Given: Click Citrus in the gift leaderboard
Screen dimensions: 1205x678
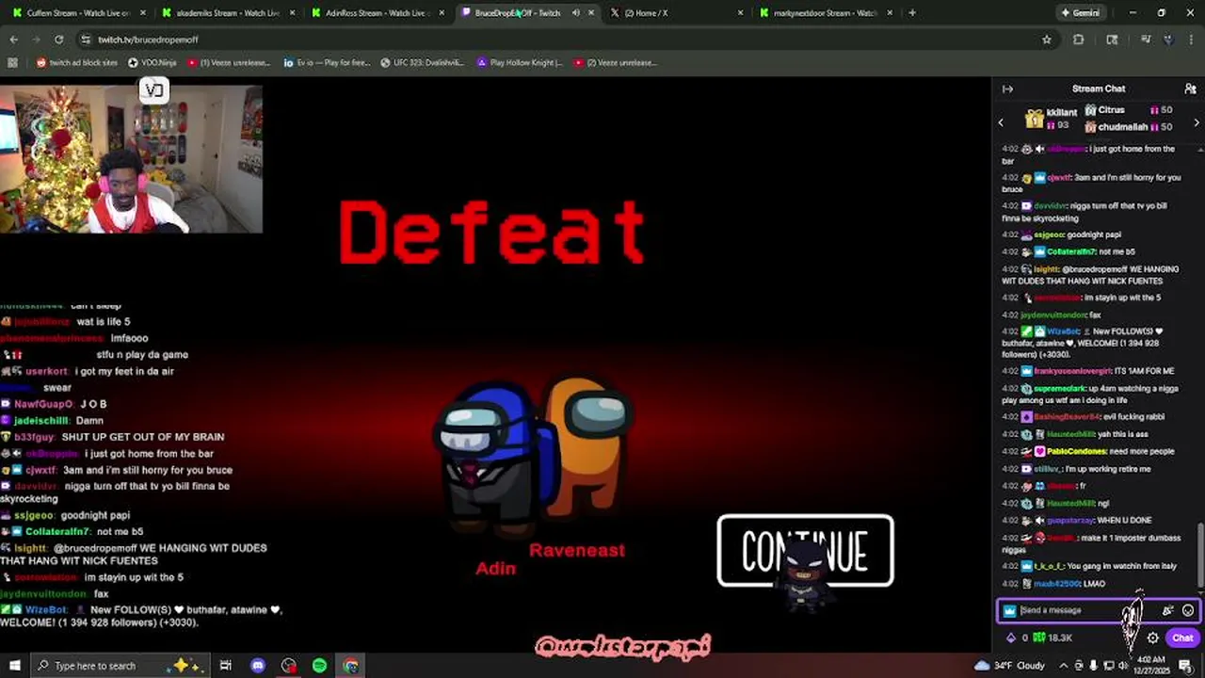Looking at the screenshot, I should click(1111, 109).
